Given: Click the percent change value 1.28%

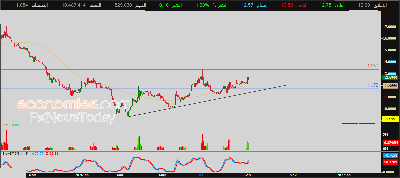Looking at the screenshot, I should (202, 5).
